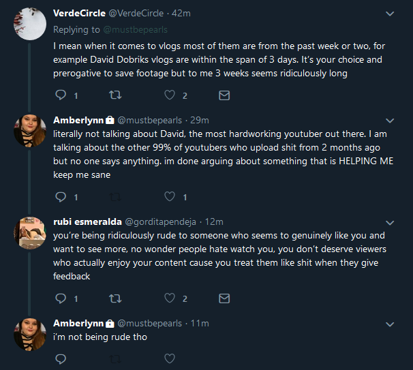The width and height of the screenshot is (413, 370).
Task: Reply to rubi esmeralda's tweet
Action: (61, 298)
